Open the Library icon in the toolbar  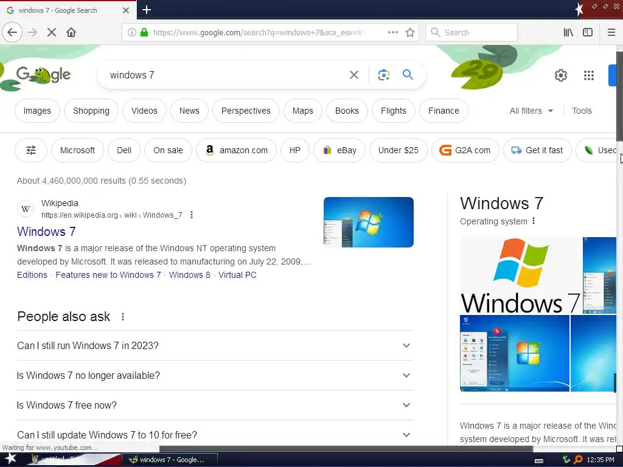pos(568,32)
